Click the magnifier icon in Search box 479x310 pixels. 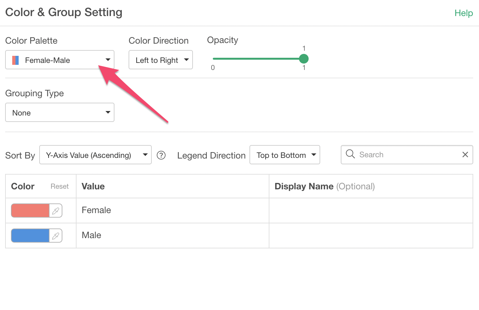point(350,154)
